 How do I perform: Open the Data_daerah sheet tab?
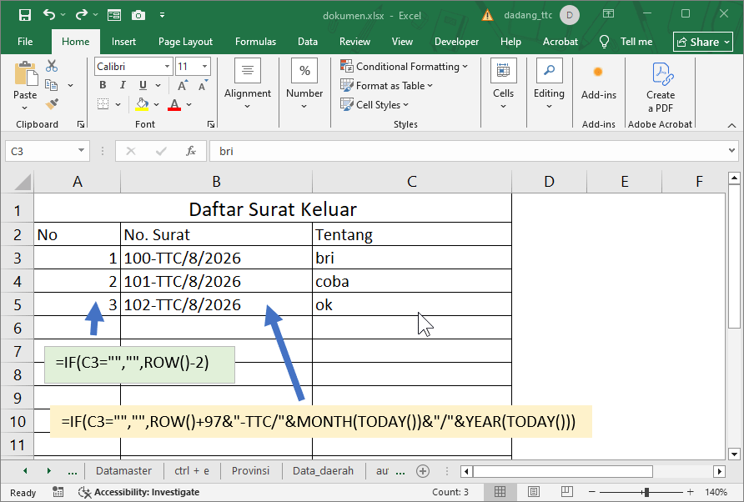pyautogui.click(x=323, y=470)
